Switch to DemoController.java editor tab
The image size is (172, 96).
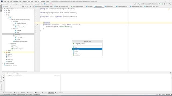tap(136, 6)
